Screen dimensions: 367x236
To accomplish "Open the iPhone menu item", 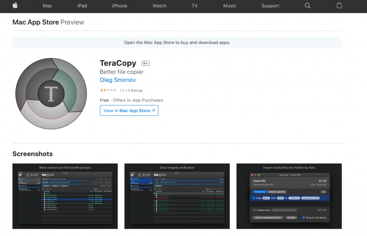I will coord(120,6).
